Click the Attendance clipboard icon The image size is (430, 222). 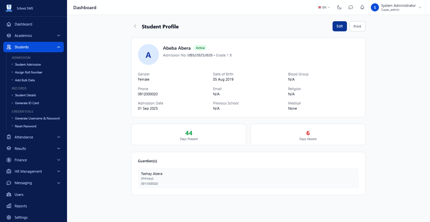pyautogui.click(x=9, y=137)
